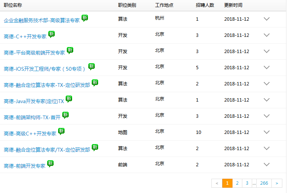The width and height of the screenshot is (288, 193).
Task: Click the 职位类别 column header
Action: click(x=127, y=5)
